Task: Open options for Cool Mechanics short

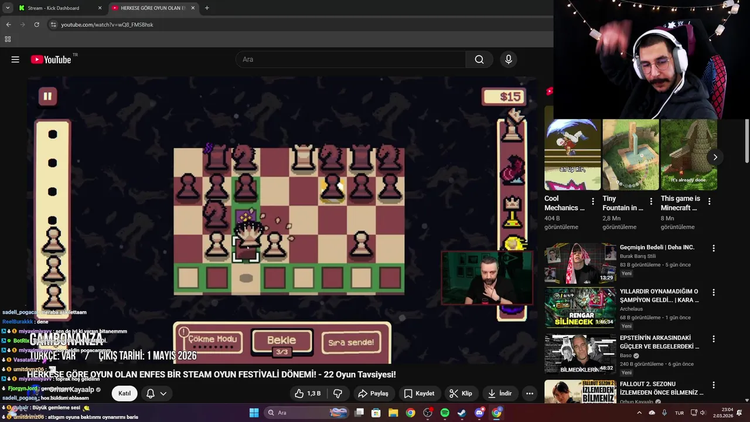Action: tap(593, 201)
